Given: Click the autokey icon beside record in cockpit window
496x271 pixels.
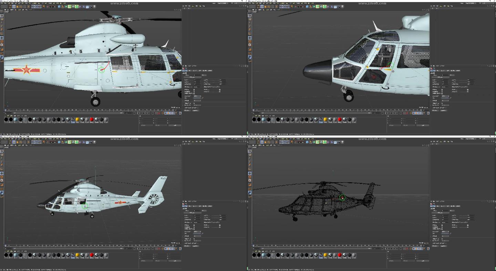Looking at the screenshot, I should click(411, 113).
